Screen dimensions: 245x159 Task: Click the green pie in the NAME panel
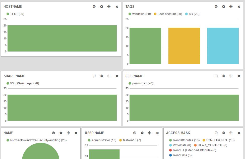point(41,151)
